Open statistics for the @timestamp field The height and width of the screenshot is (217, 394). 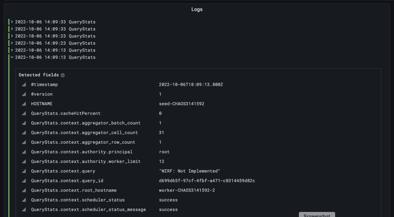[x=24, y=85]
